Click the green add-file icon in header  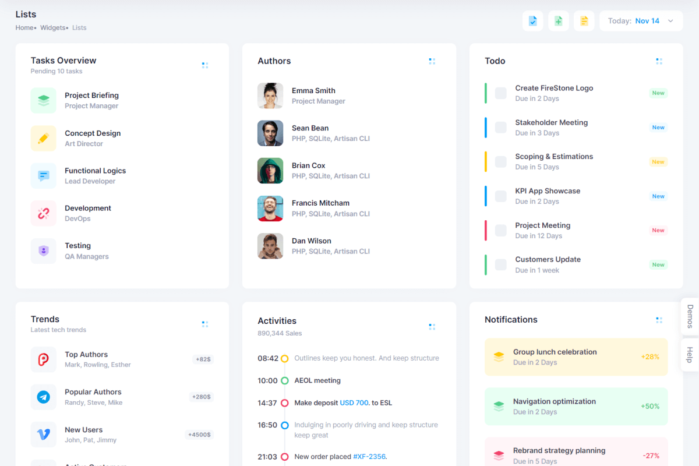(x=558, y=21)
